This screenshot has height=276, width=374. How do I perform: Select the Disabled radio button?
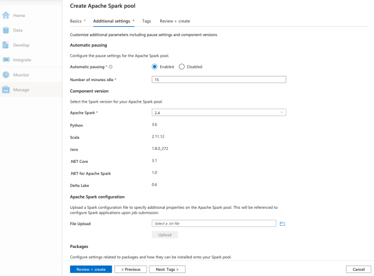[x=182, y=67]
